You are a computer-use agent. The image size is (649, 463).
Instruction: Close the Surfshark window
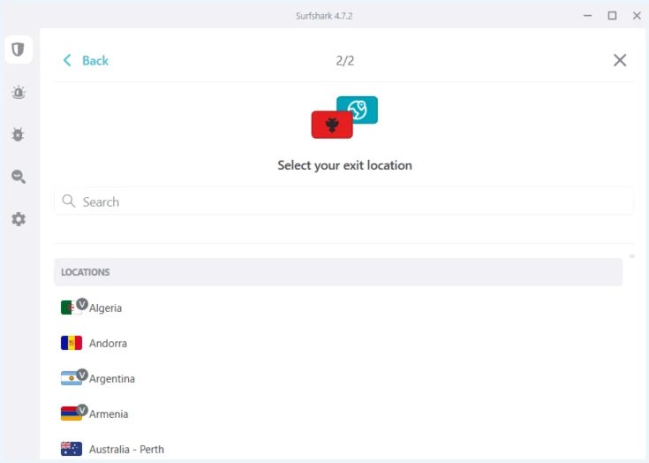(x=637, y=16)
